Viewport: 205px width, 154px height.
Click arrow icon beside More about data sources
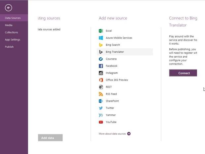click(129, 133)
